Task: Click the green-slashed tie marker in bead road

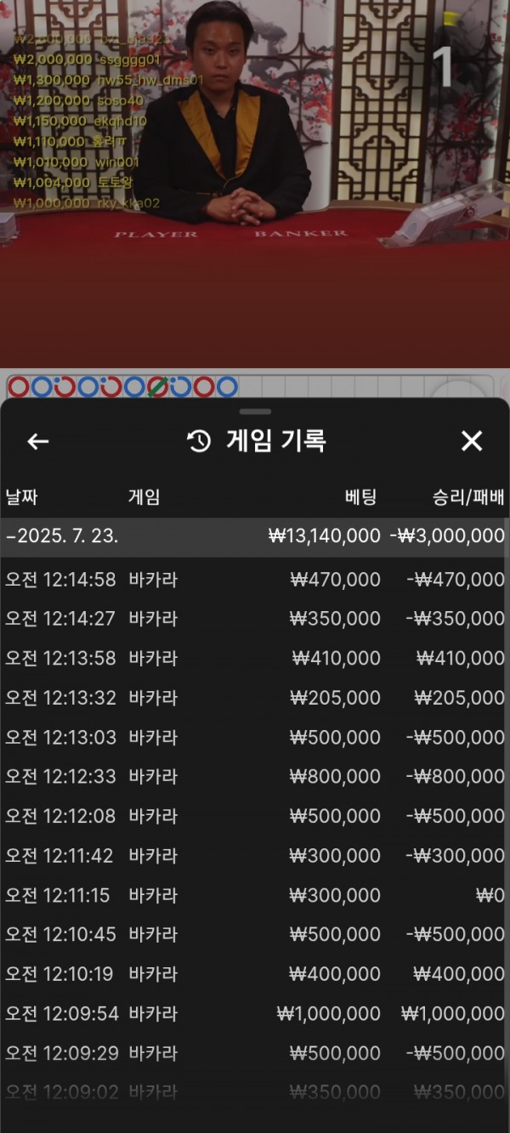Action: pos(156,388)
